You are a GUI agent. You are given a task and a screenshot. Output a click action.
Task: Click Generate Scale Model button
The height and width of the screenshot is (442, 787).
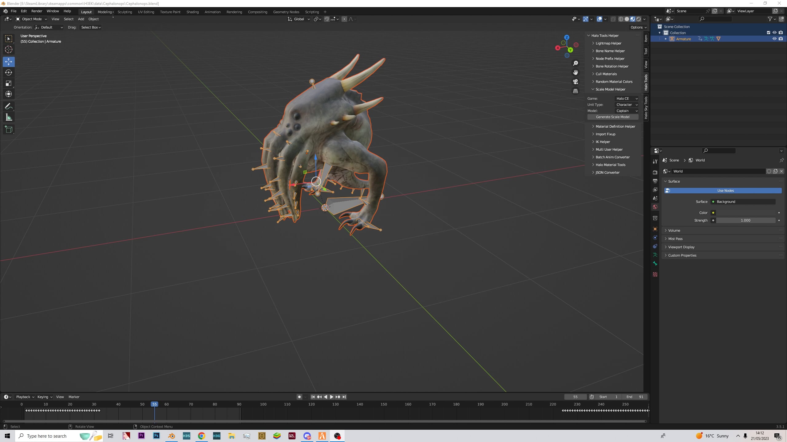[612, 117]
